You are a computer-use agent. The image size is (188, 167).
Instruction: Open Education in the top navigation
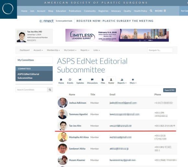click(61, 11)
